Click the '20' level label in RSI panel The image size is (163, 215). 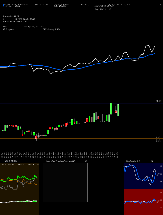point(161,208)
